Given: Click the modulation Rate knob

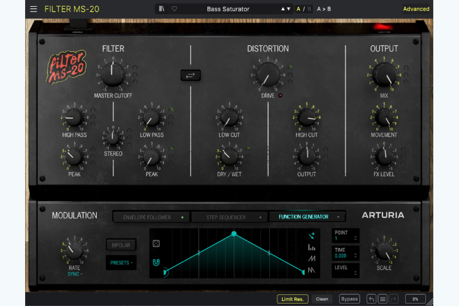Looking at the screenshot, I should (x=74, y=251).
